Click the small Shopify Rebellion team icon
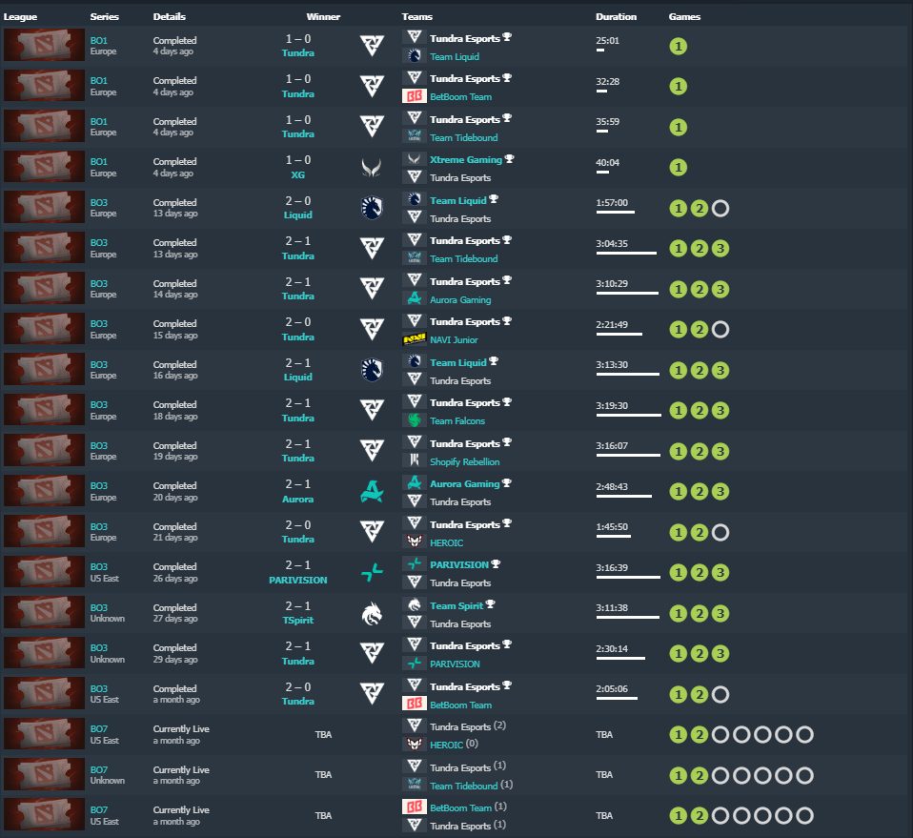 414,461
